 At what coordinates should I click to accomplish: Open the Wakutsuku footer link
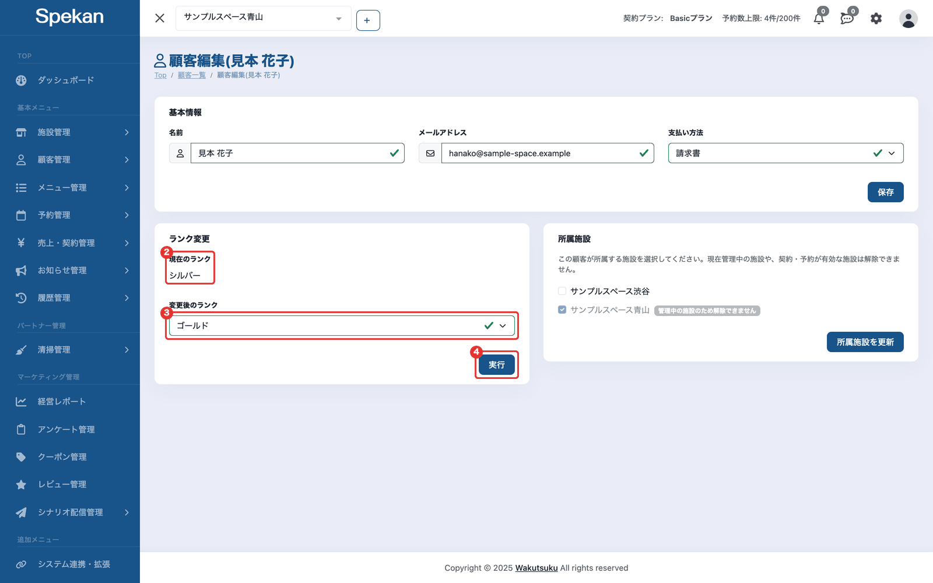[x=536, y=568]
